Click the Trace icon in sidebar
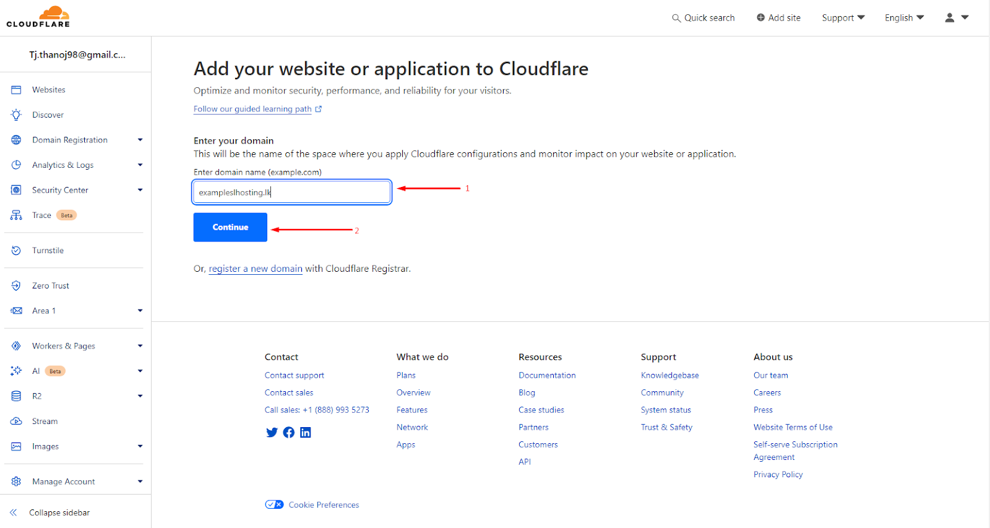The image size is (990, 528). (x=16, y=215)
